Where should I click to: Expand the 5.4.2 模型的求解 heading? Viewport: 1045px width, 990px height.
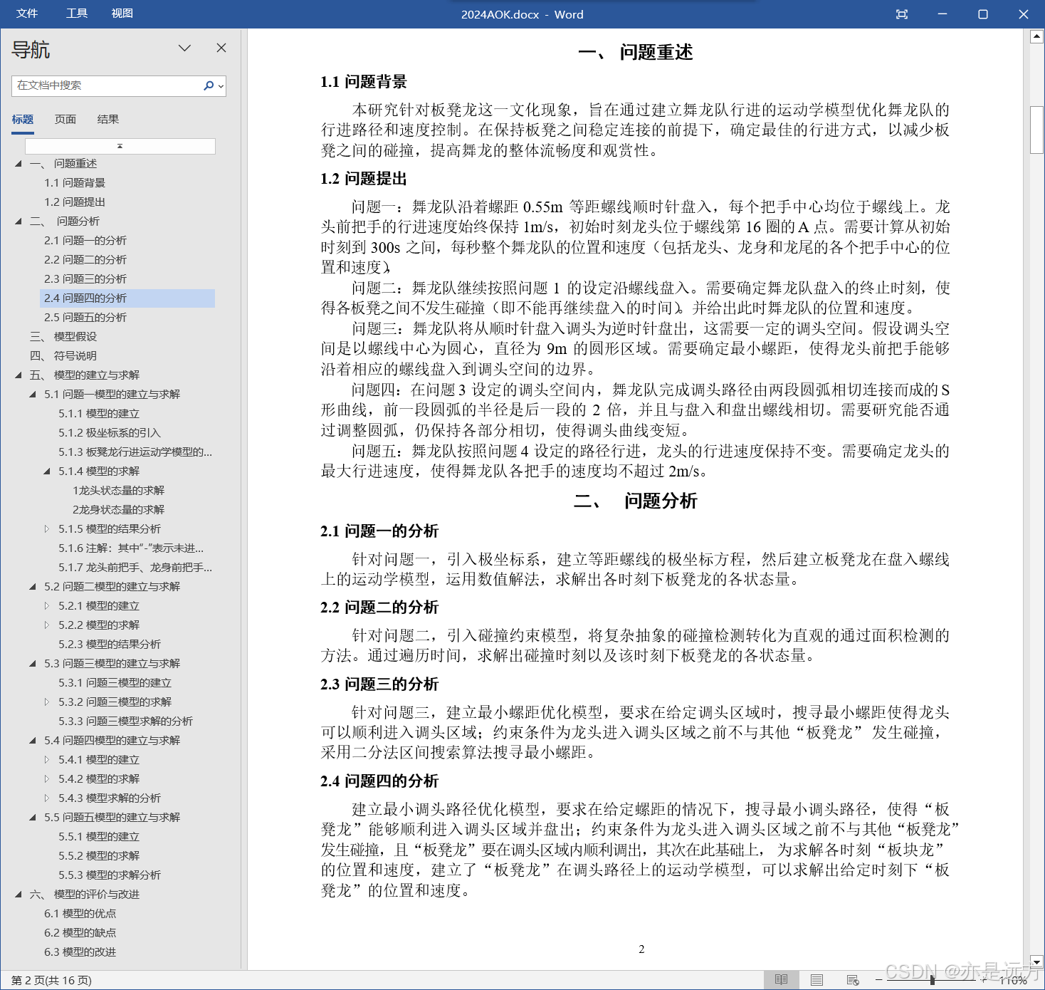(47, 779)
